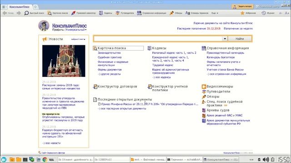
Task: Click the Chrome icon in the taskbar
Action: pos(45,159)
